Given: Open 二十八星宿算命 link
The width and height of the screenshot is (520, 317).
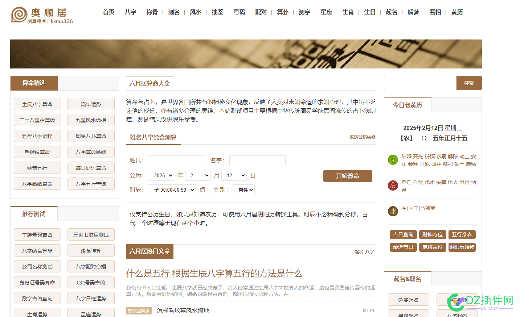Looking at the screenshot, I should (37, 120).
